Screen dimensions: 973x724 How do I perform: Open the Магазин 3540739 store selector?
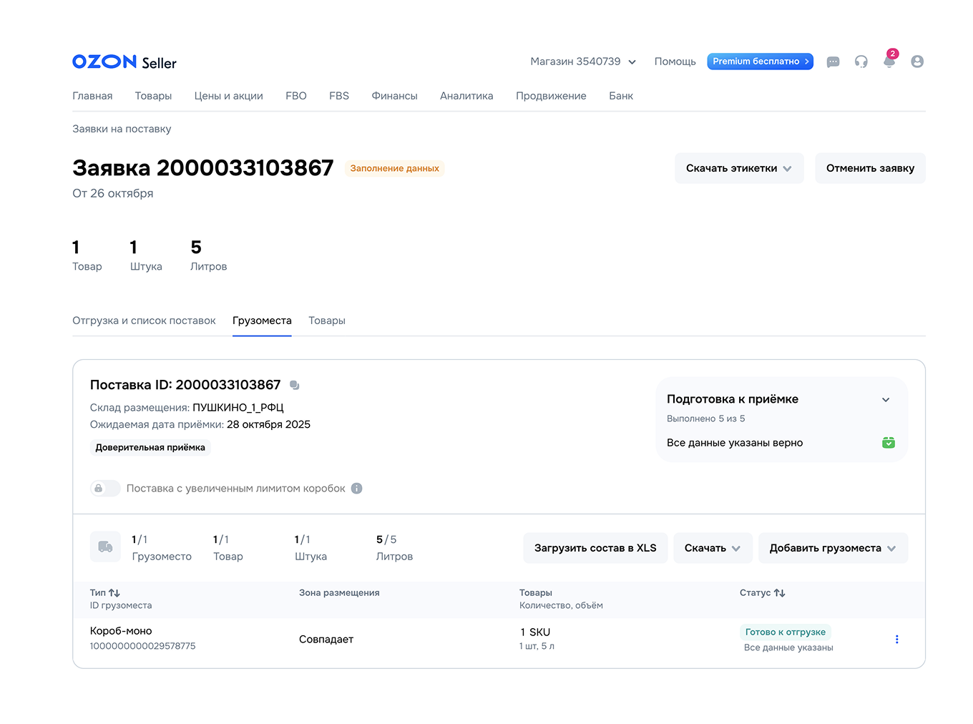582,62
